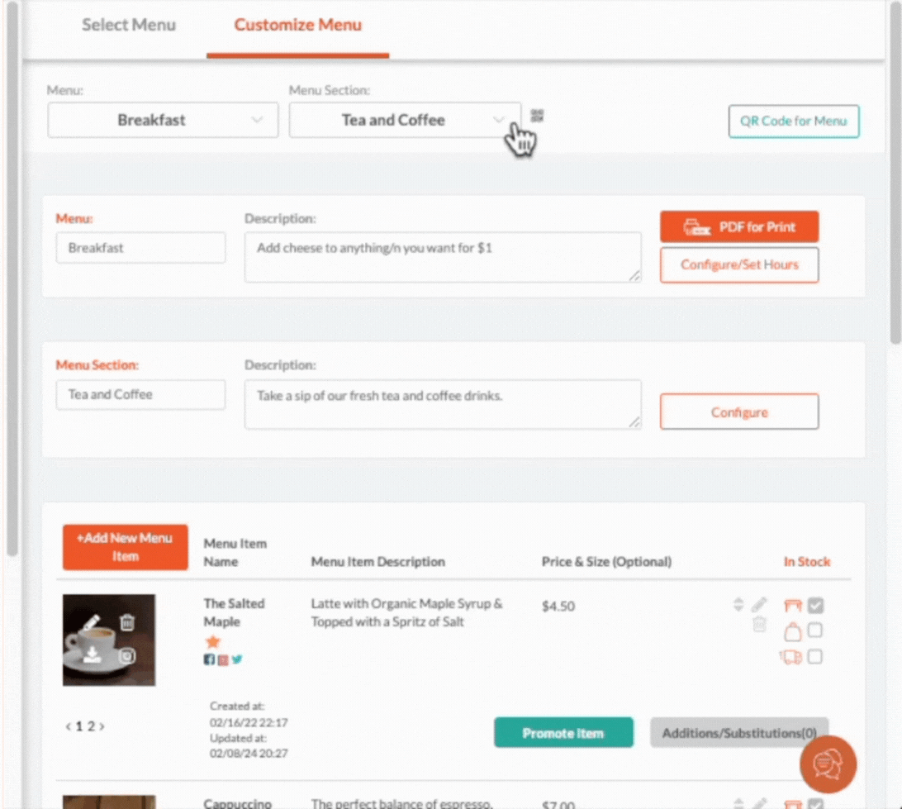Go to page 2 in the item pagination
Screen dimensions: 902x809
90,726
